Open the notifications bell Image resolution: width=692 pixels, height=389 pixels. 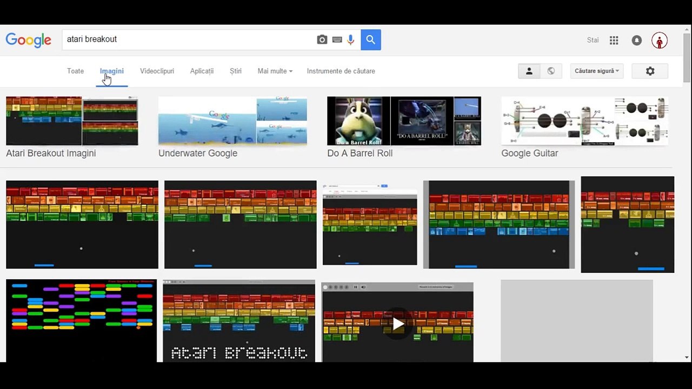tap(637, 40)
